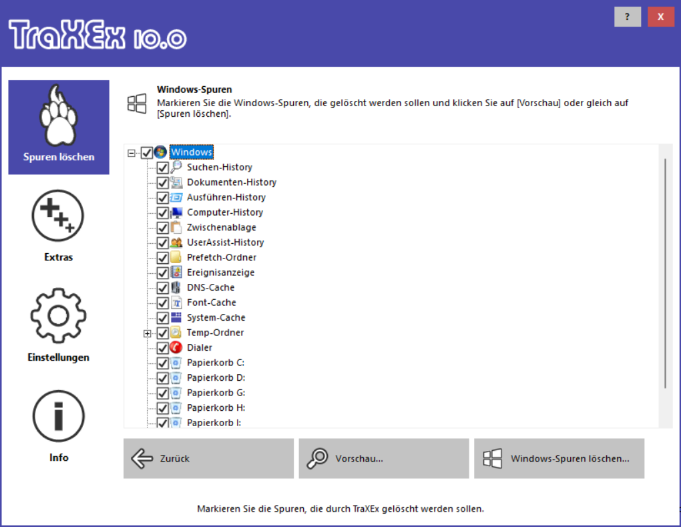Viewport: 681px width, 527px height.
Task: Uncheck the Font-Cache checkbox
Action: click(162, 303)
